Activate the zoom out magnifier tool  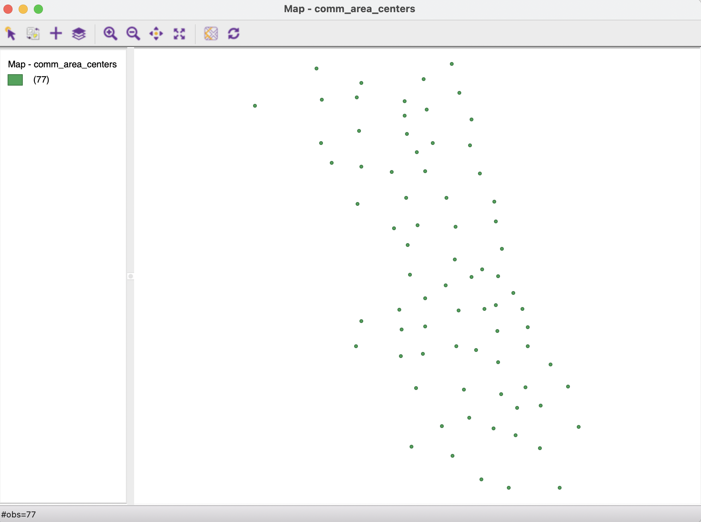133,33
